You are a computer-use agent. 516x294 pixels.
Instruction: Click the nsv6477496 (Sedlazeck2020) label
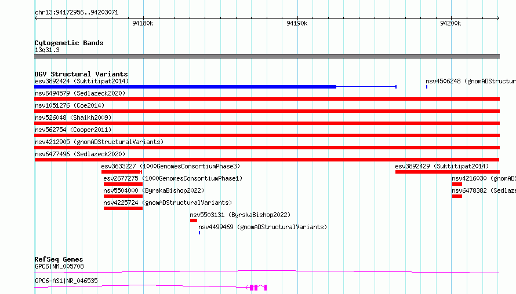click(80, 154)
